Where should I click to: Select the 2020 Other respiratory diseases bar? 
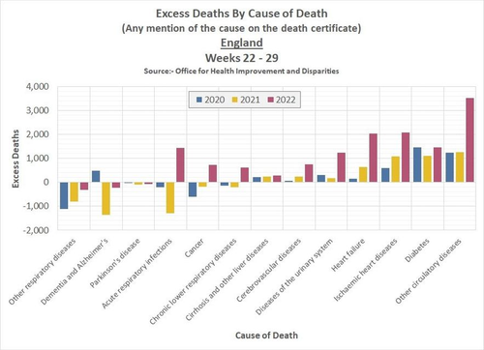click(64, 195)
